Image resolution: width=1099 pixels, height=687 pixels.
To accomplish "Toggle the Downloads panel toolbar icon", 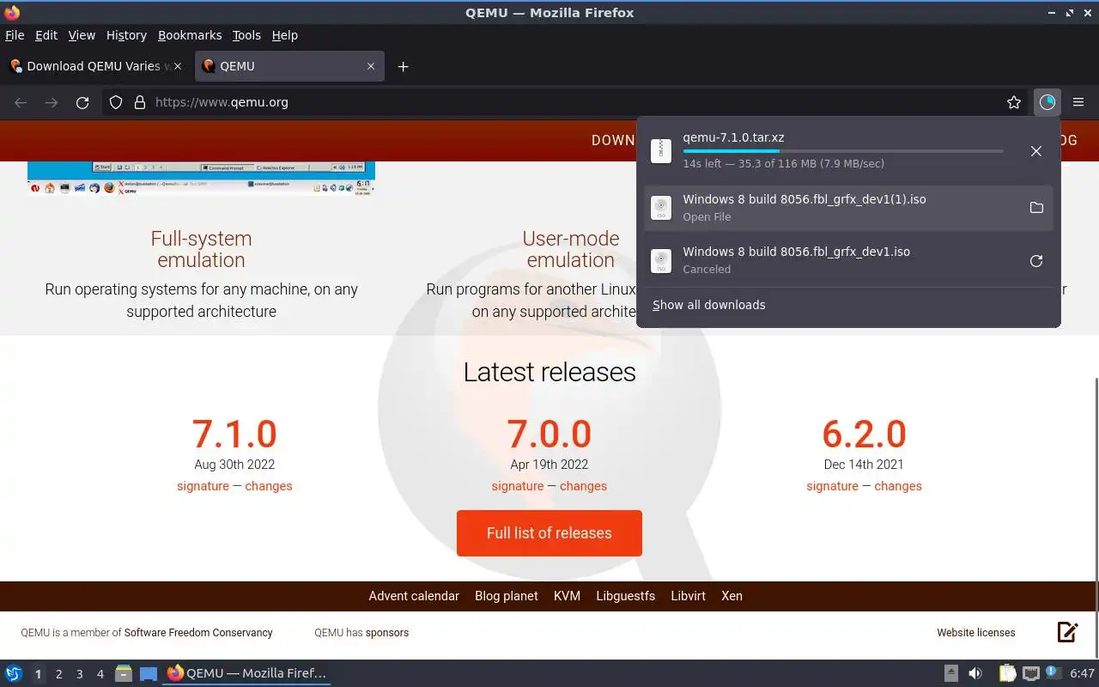I will coord(1047,103).
